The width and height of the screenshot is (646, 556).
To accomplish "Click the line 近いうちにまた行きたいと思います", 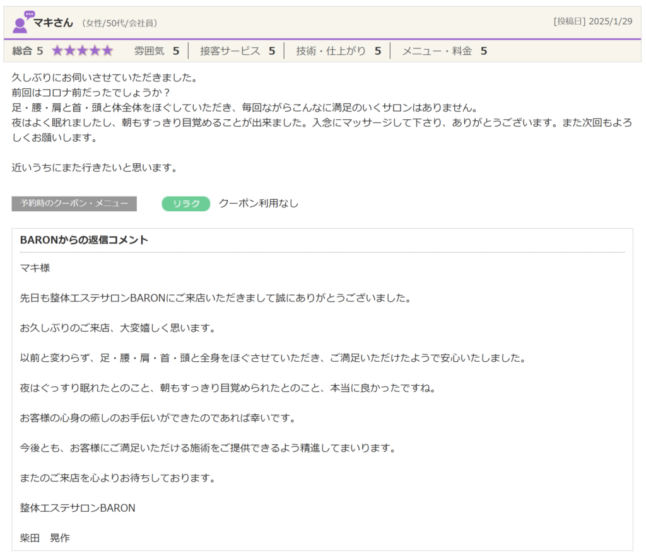I will [x=95, y=168].
